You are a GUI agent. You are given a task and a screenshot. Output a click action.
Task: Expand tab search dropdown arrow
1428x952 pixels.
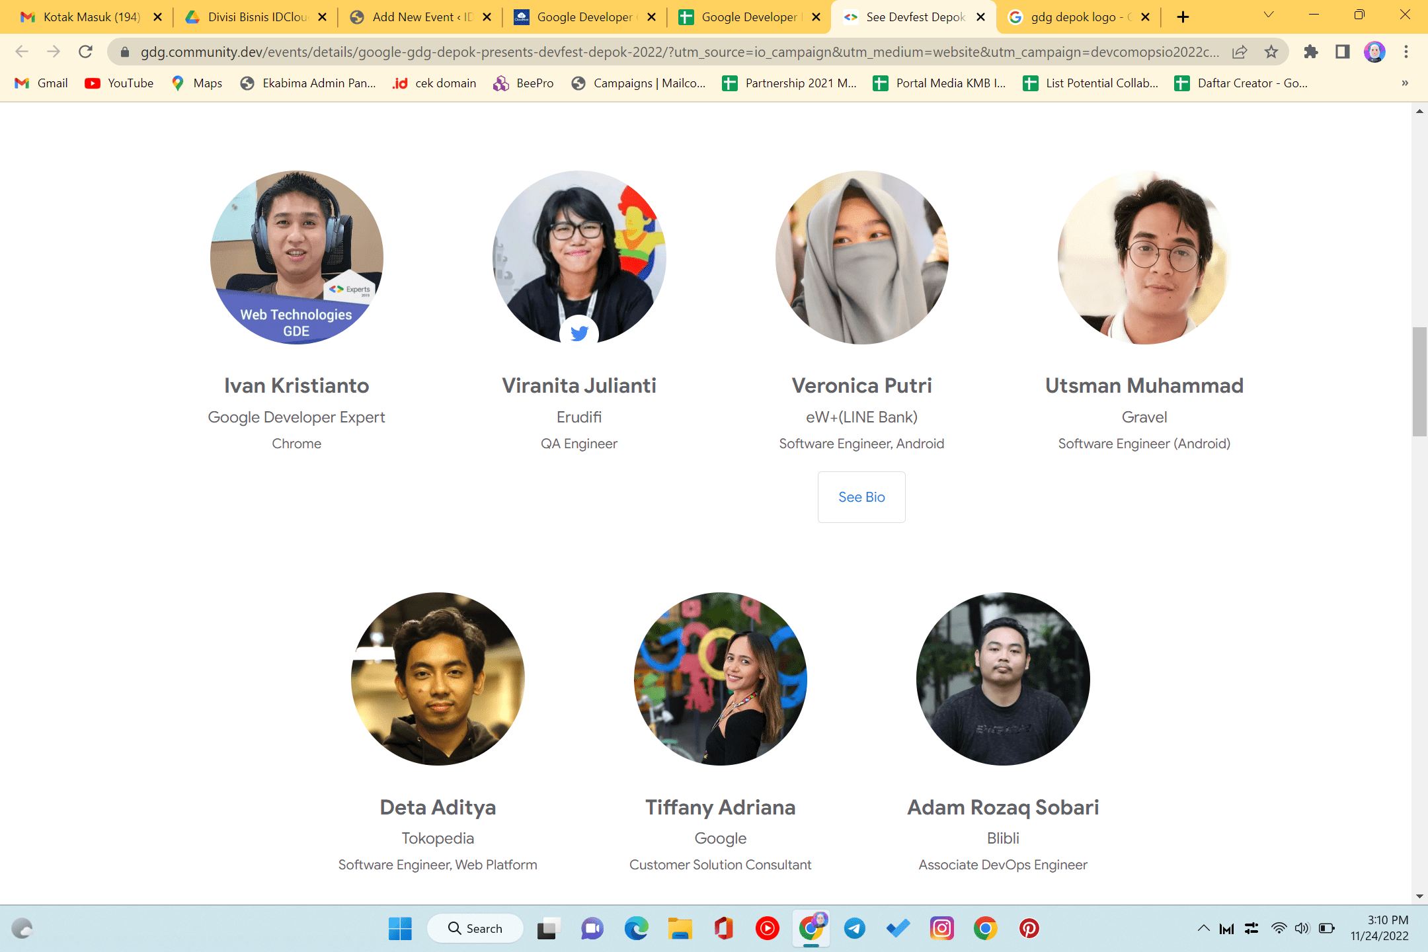coord(1268,15)
